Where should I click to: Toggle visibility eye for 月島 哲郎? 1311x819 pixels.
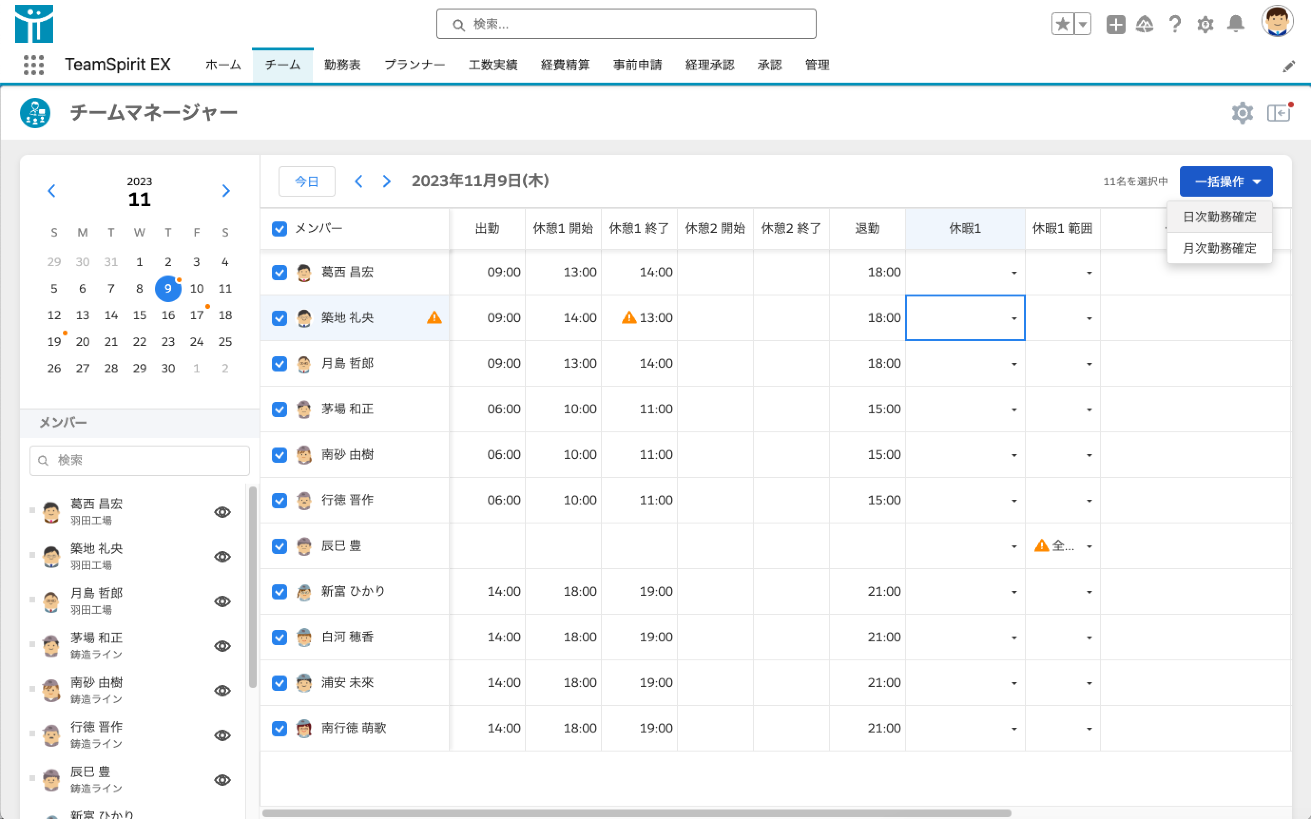pos(222,601)
